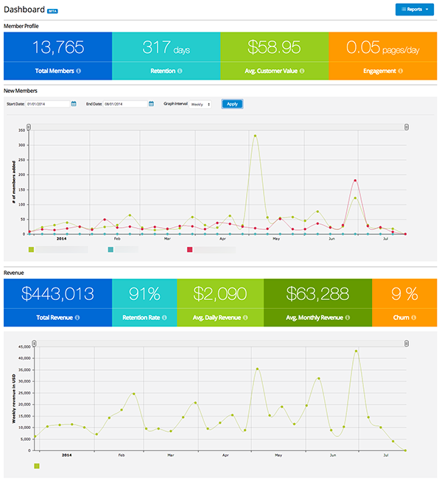The width and height of the screenshot is (442, 485).
Task: Open the Reports dropdown button
Action: [x=415, y=10]
